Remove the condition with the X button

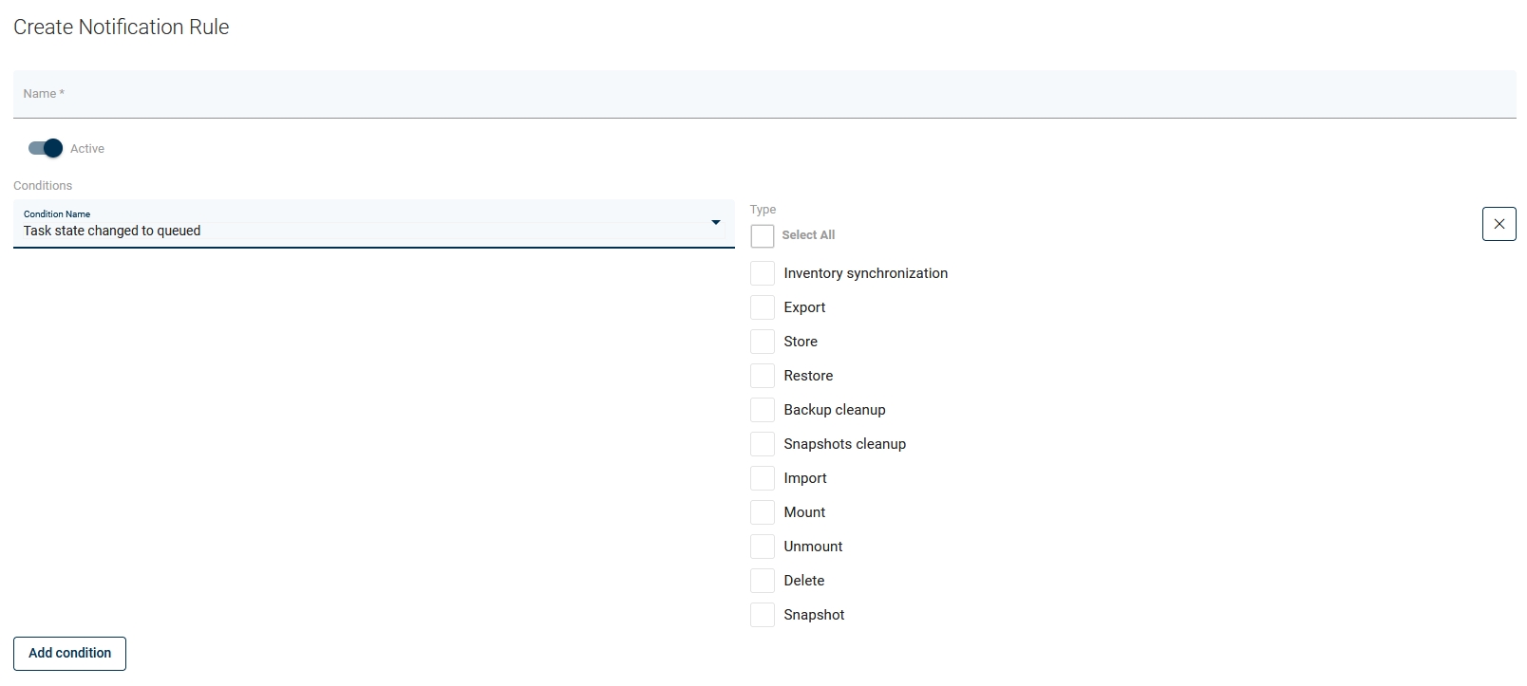(x=1499, y=224)
